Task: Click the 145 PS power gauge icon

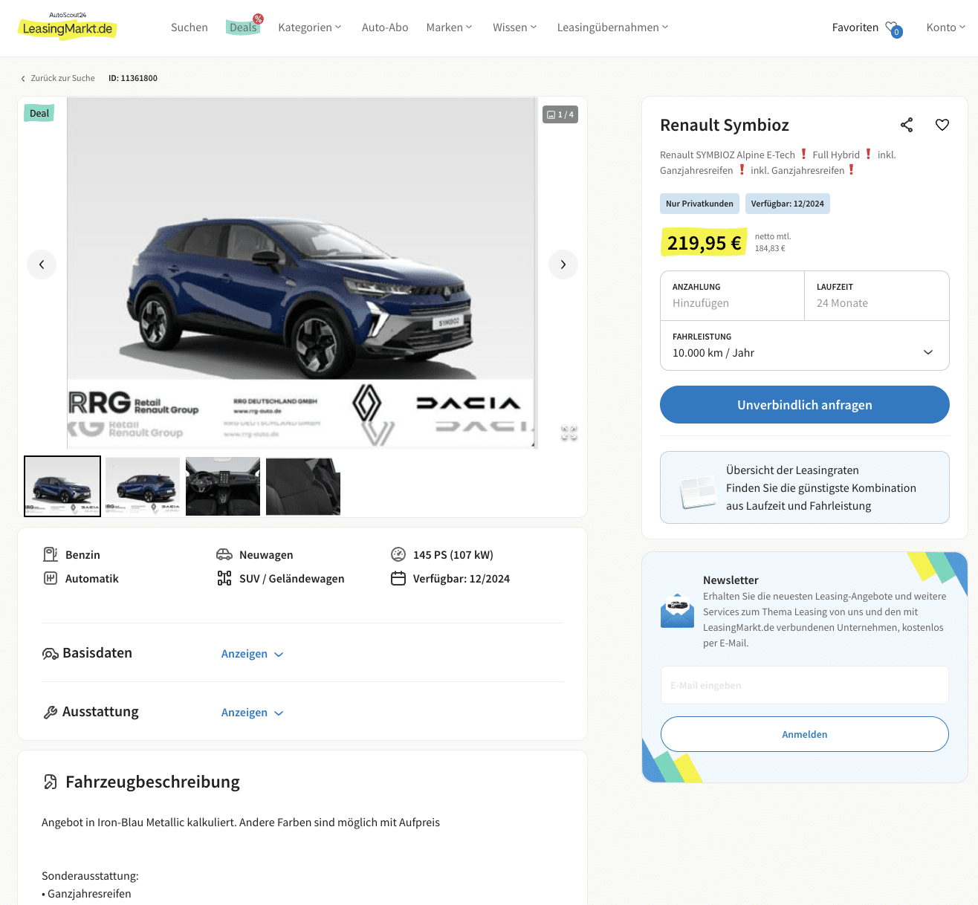Action: 398,554
